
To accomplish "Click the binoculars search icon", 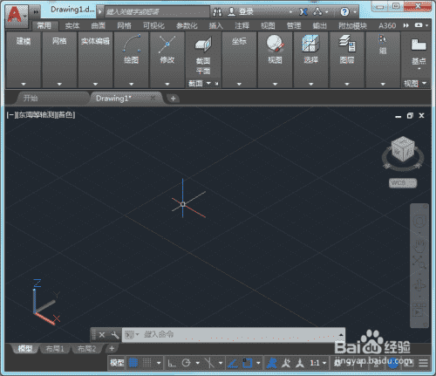I will (217, 12).
